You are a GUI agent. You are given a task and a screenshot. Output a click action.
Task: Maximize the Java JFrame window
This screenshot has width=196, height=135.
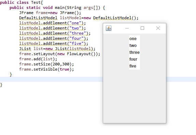coord(142,28)
